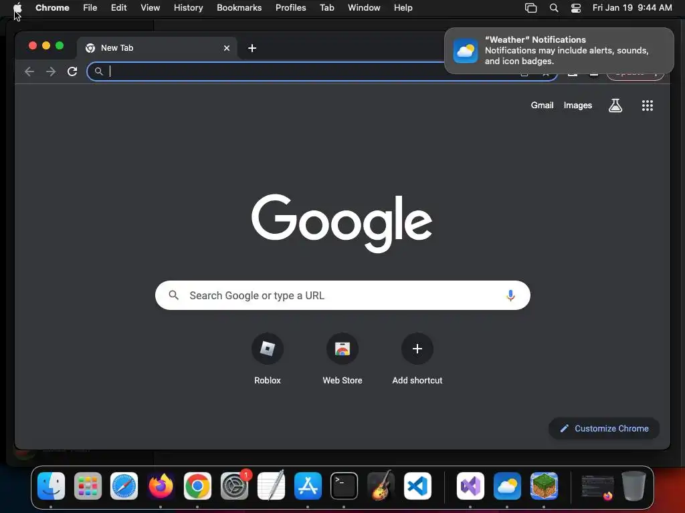Select the New Tab tab
Screen dimensions: 685x513
(157, 48)
